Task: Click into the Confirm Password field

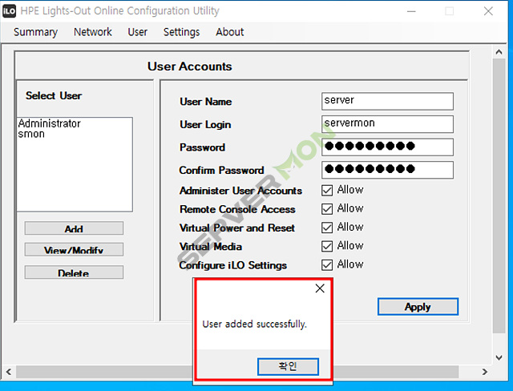Action: tap(387, 170)
